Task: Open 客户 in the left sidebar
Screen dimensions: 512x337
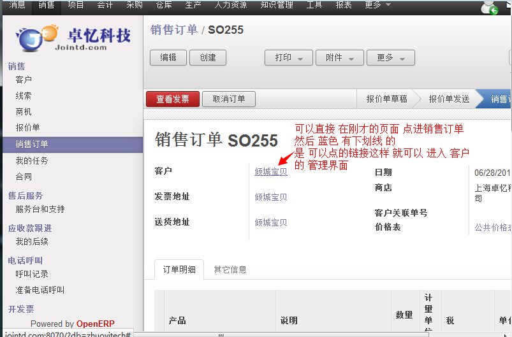Action: (24, 80)
